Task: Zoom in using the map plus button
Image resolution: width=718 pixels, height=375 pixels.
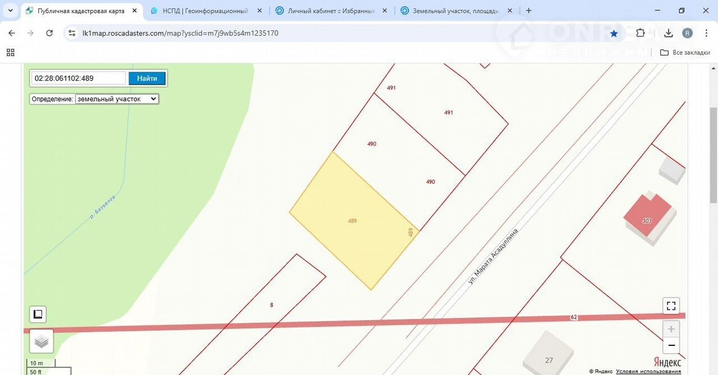Action: (671, 329)
